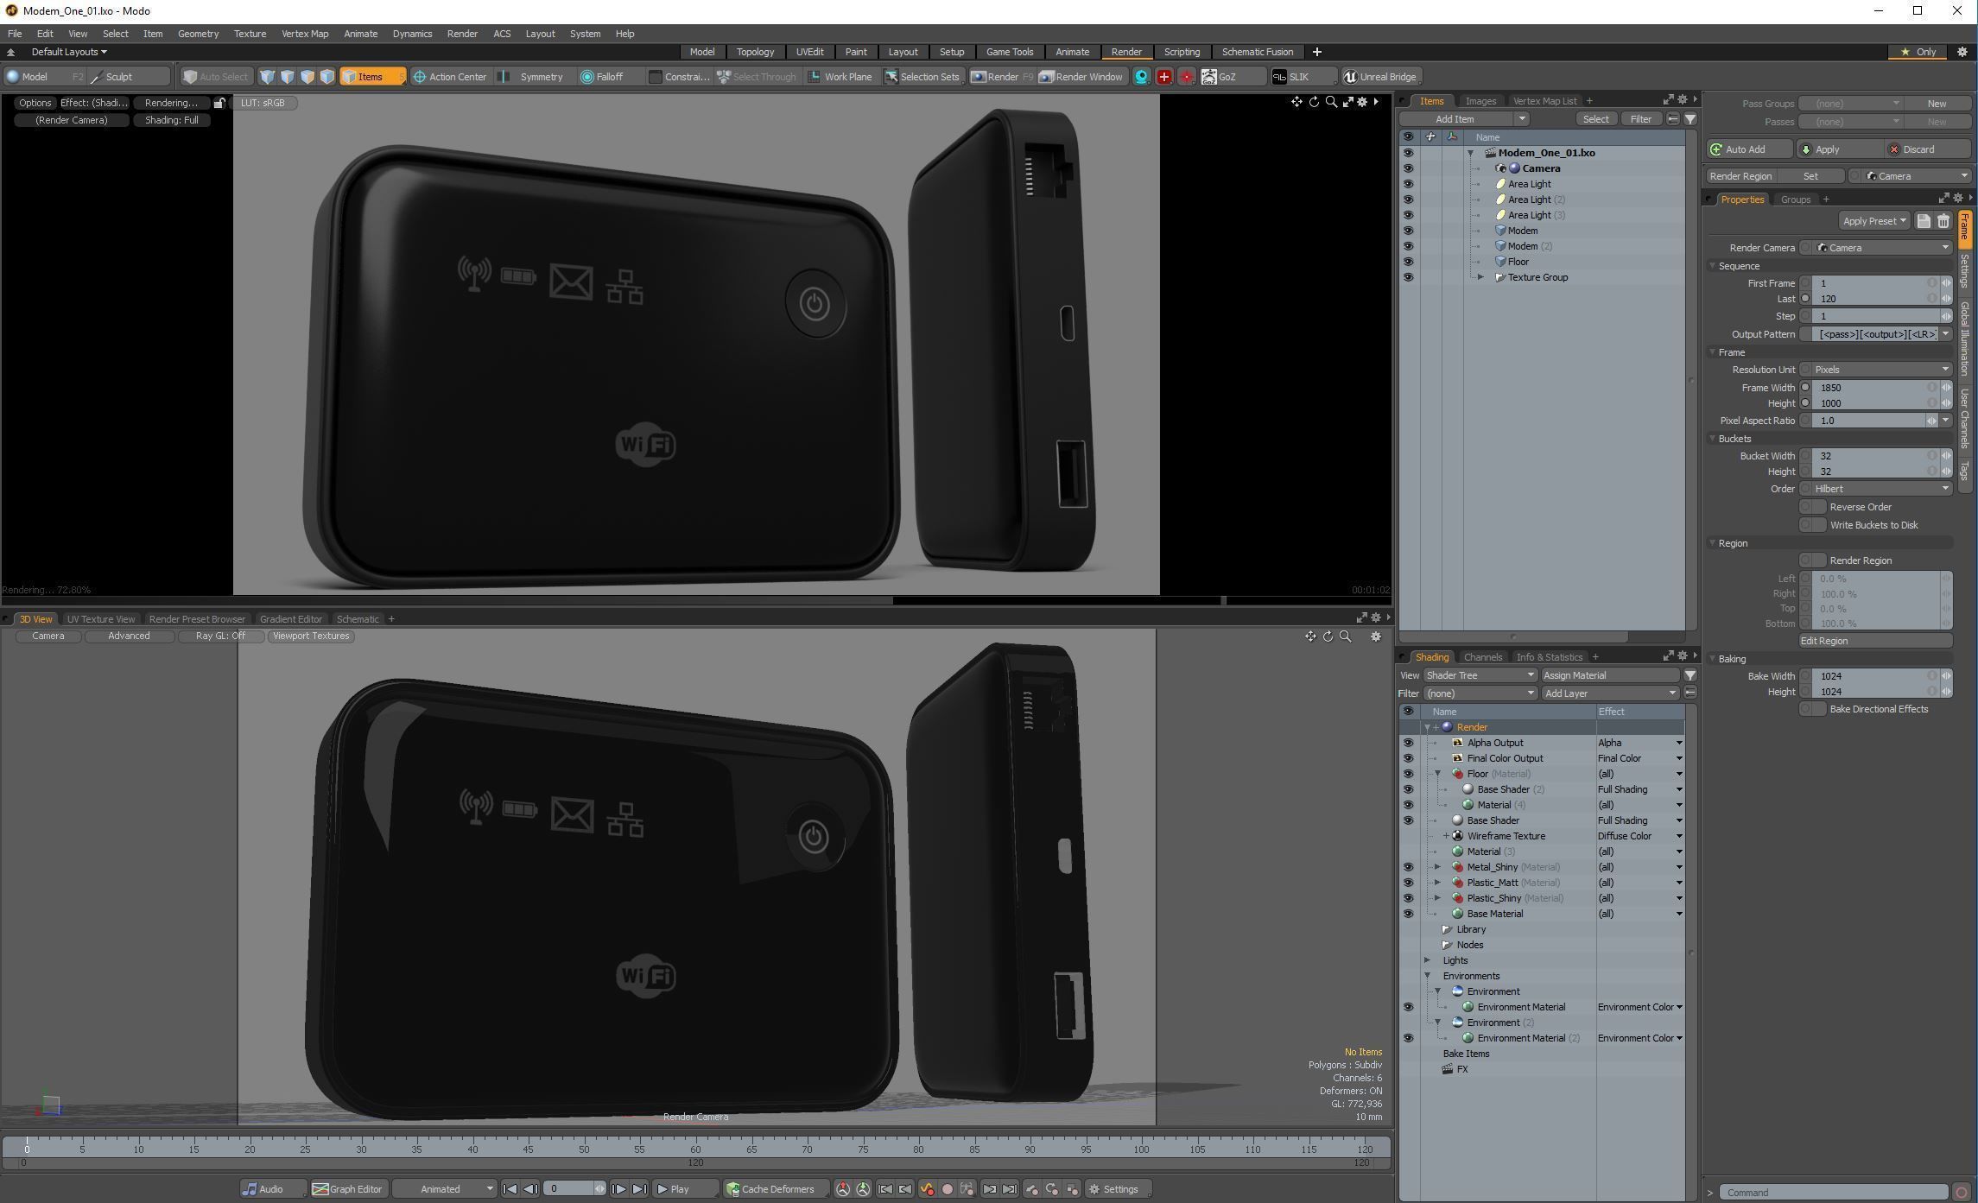
Task: Switch to the UVEdit layout tab
Action: (x=809, y=52)
